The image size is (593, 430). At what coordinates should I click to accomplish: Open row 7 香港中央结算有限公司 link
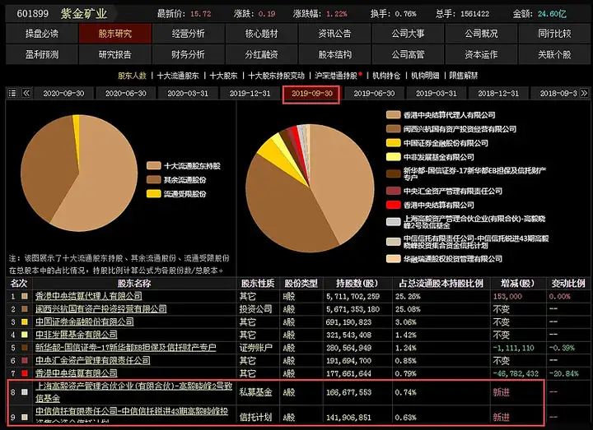pos(76,373)
